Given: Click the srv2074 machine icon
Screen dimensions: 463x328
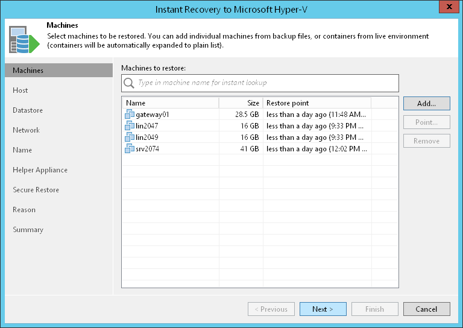Looking at the screenshot, I should point(130,149).
